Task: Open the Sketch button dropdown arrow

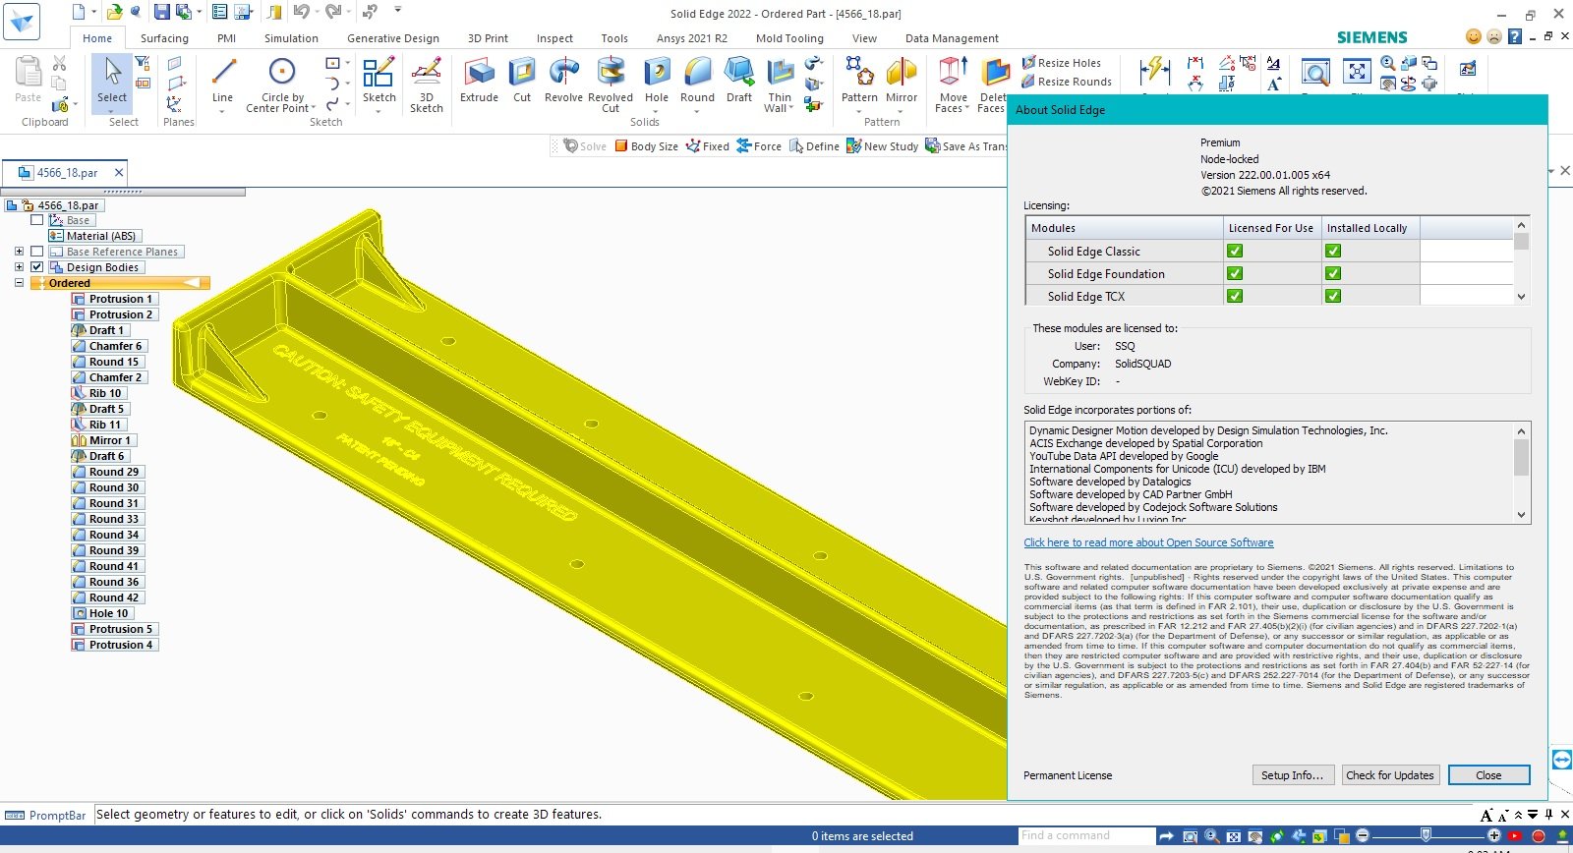Action: tap(379, 111)
